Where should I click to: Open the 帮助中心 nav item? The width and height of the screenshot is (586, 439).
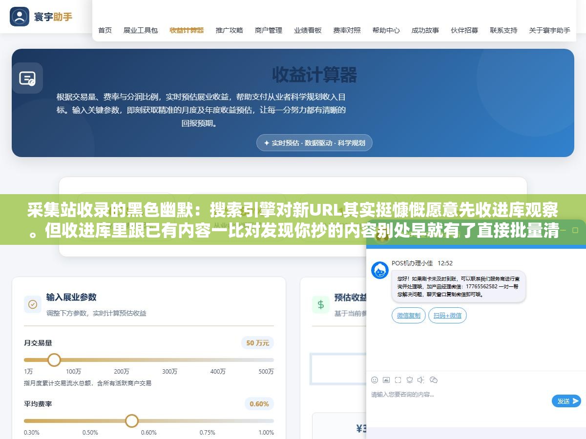point(386,30)
